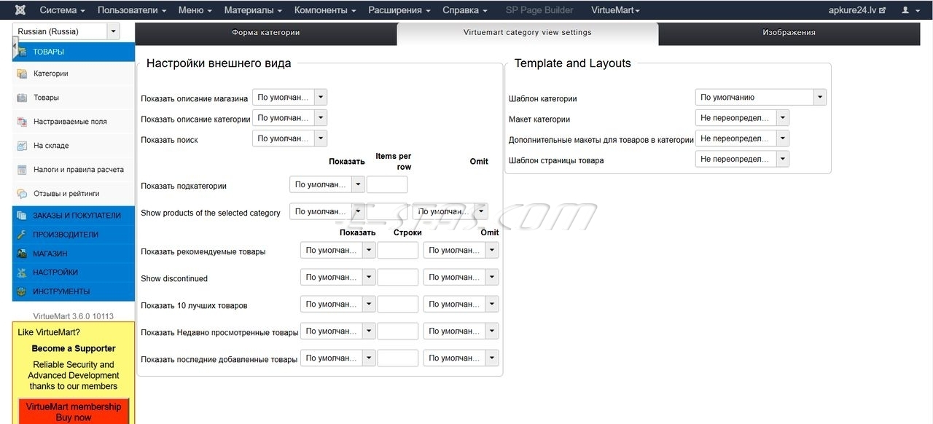Click the МАГАЗИН section icon

tap(21, 254)
